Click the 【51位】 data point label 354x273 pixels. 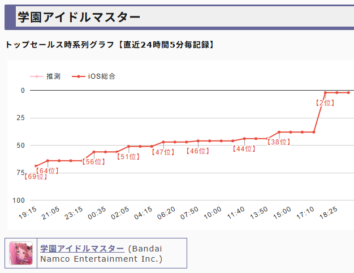[x=128, y=157]
